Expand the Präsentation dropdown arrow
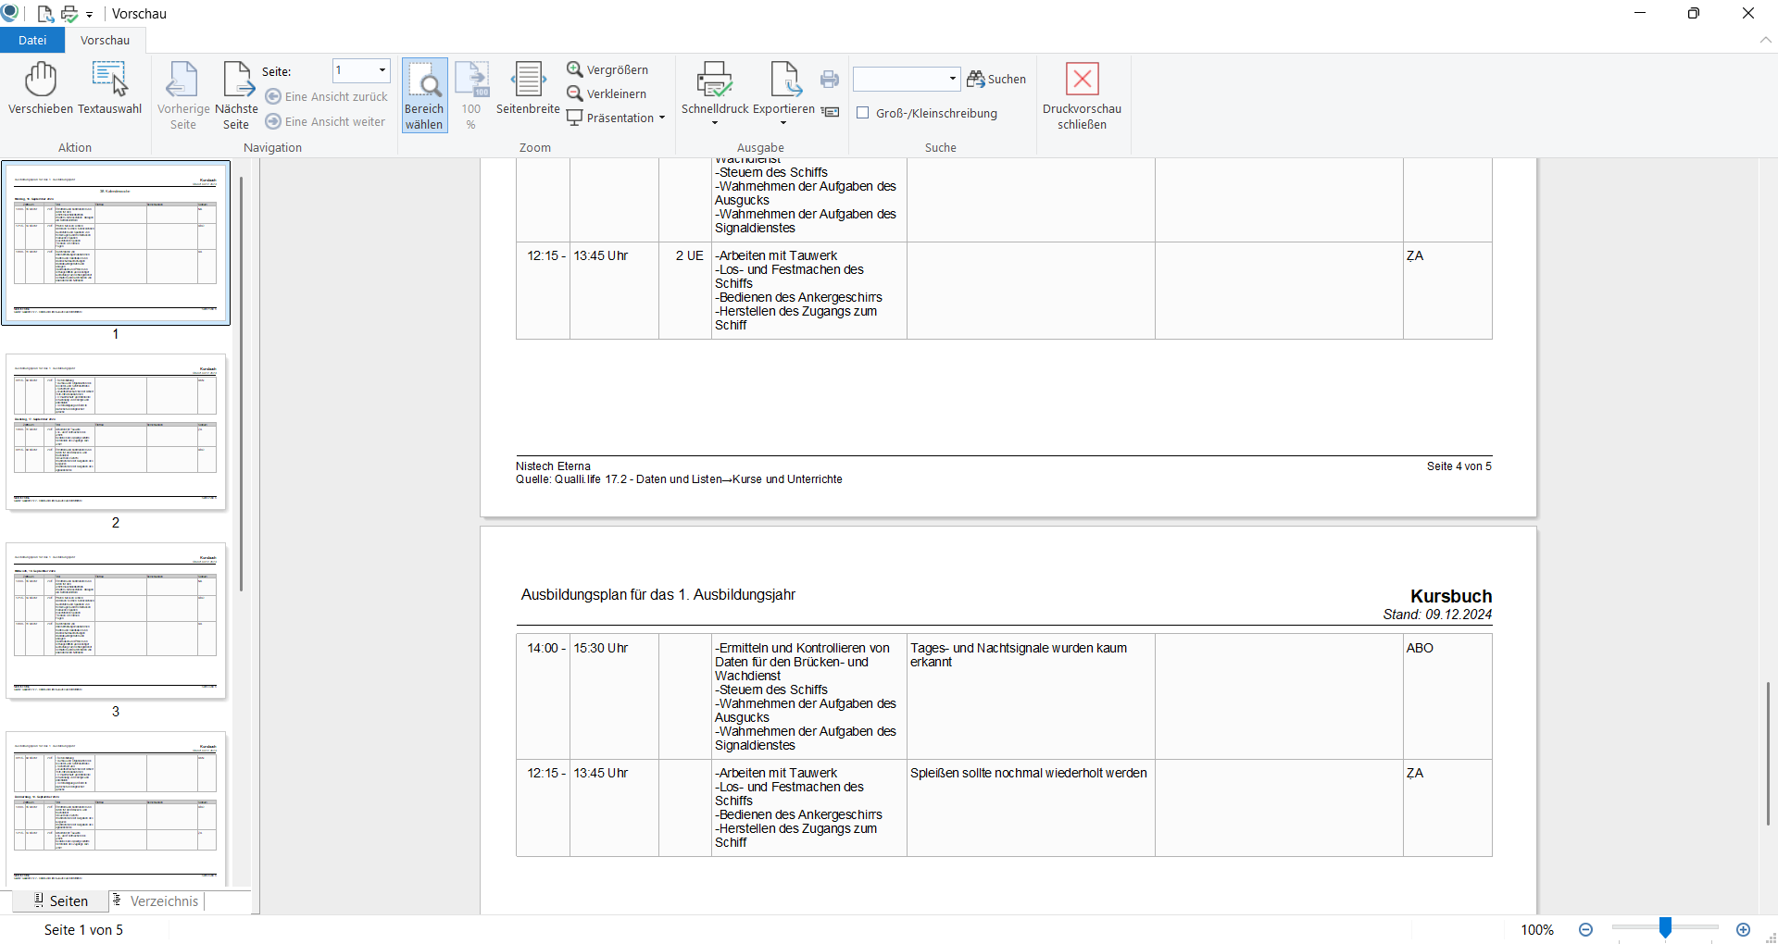This screenshot has width=1778, height=944. click(662, 118)
